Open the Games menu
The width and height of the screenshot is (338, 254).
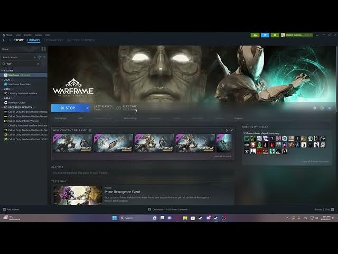[38, 35]
